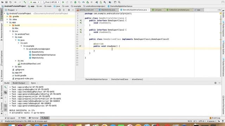
Task: Click DemoDerivedClass in editor breadcrumb
Action: (x=120, y=79)
